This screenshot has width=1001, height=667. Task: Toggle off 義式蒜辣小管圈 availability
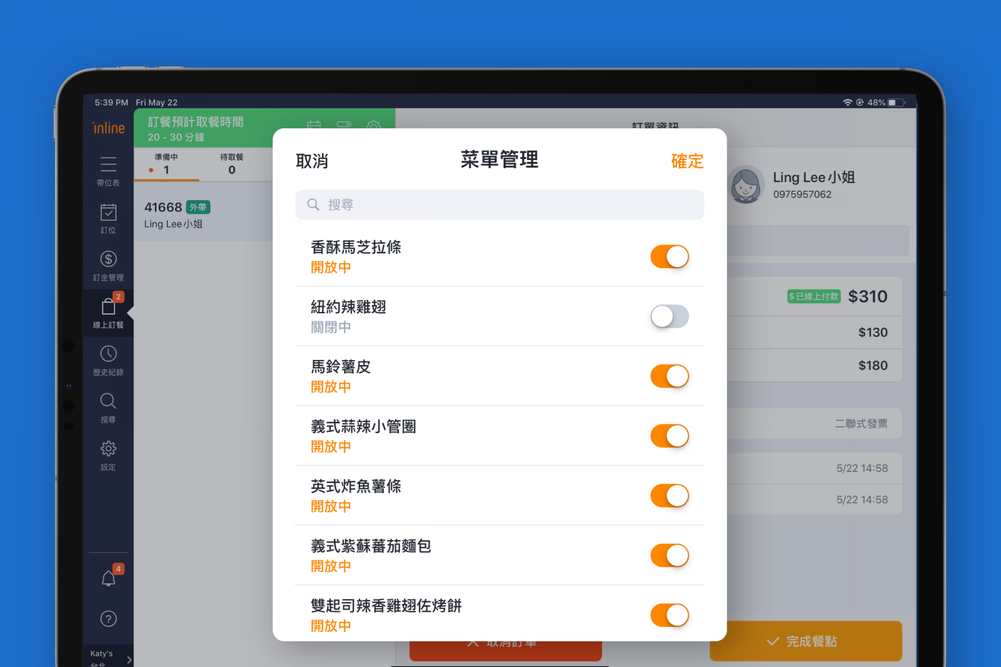pos(669,436)
